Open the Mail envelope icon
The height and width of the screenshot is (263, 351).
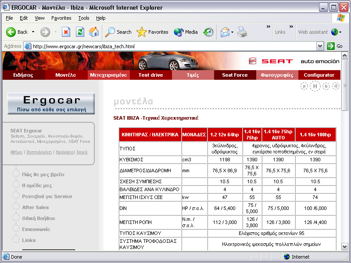225,32
